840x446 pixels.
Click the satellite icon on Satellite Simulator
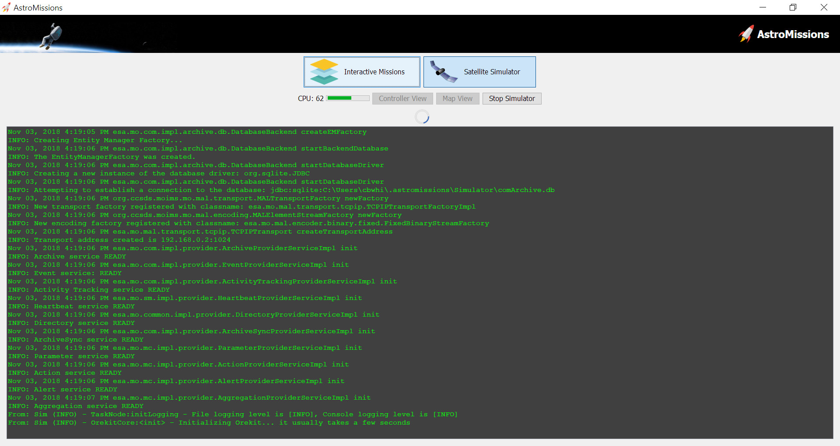[443, 72]
